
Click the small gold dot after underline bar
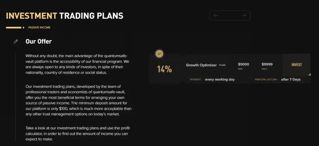(23, 28)
